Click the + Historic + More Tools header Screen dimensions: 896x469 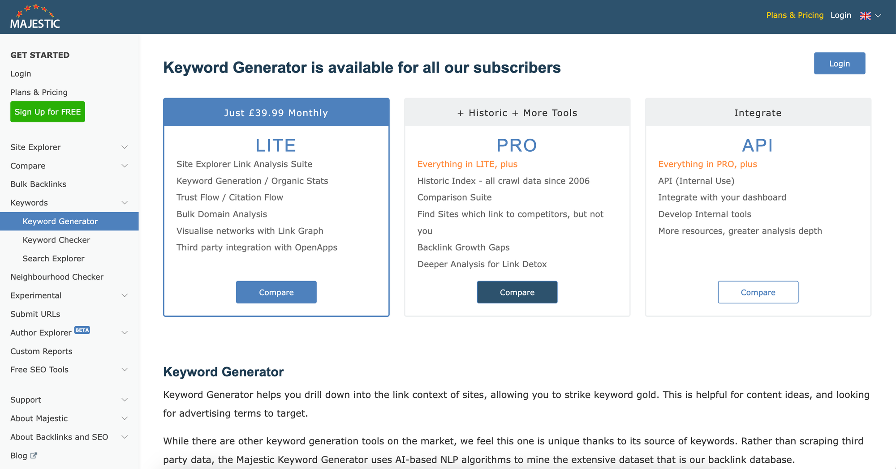(517, 113)
